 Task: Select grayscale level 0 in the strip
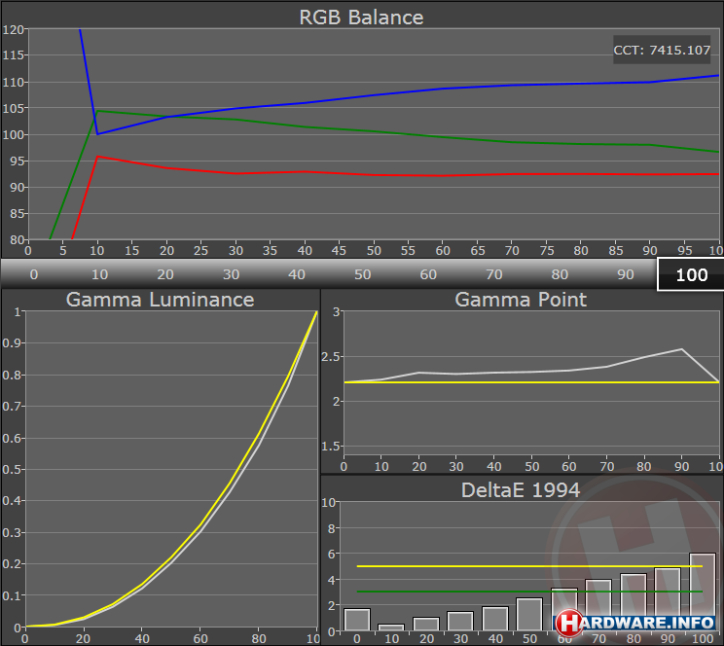[34, 274]
